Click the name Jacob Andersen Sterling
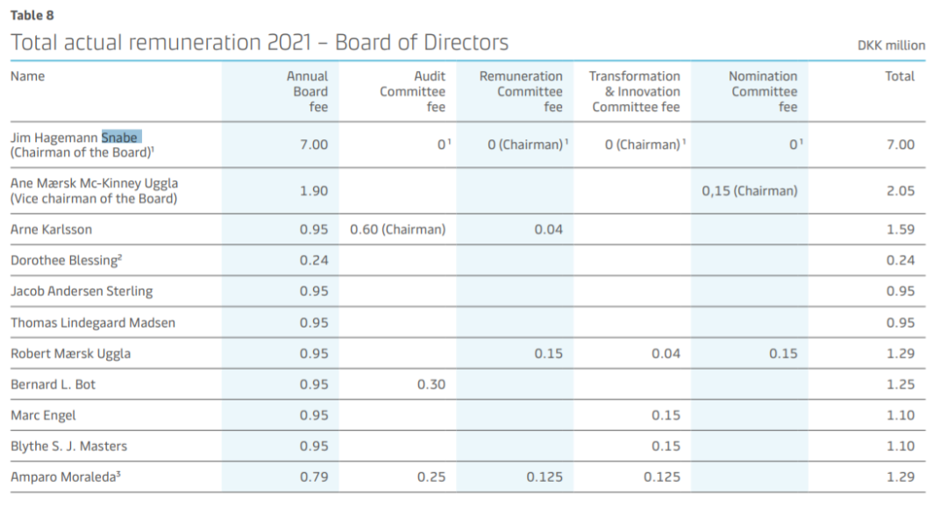Viewport: 947px width, 508px height. (x=82, y=291)
